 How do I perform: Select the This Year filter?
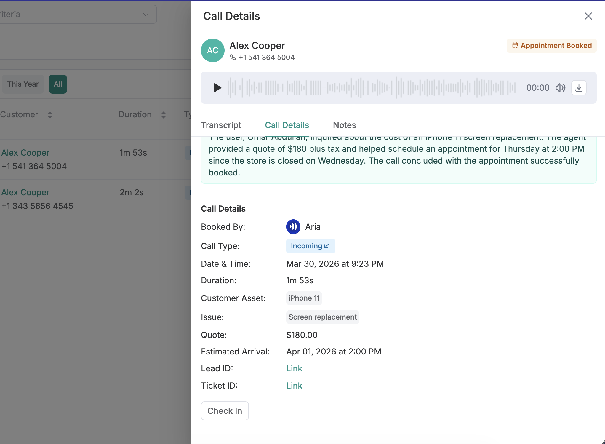click(x=23, y=84)
